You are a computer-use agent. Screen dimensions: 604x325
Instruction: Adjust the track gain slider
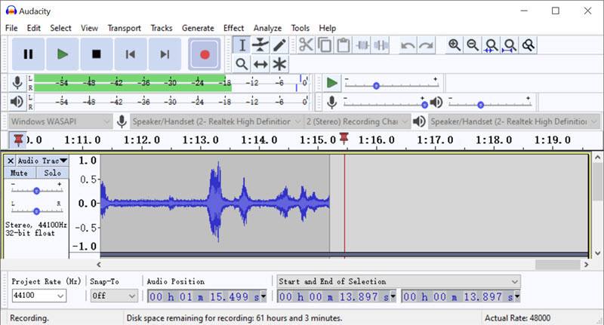36,190
